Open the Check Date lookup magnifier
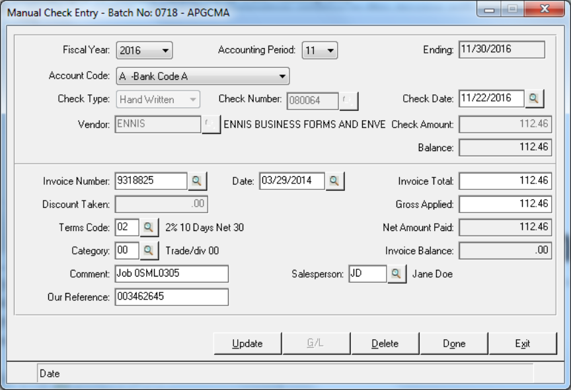The width and height of the screenshot is (571, 390). click(x=534, y=98)
